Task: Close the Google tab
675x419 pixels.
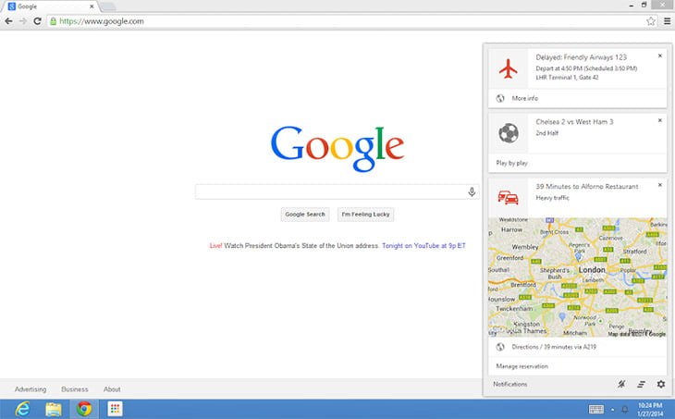Action: click(92, 6)
